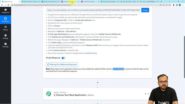
Task: Open the three-dot menu on the Action step
Action: pyautogui.click(x=145, y=94)
